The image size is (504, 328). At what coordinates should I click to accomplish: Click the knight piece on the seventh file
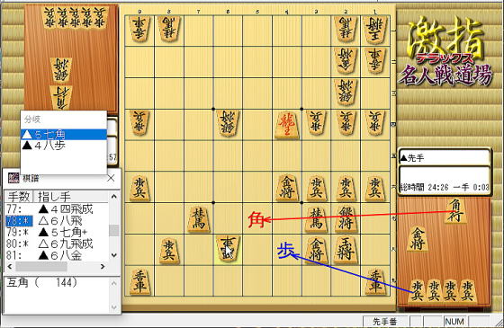198,219
